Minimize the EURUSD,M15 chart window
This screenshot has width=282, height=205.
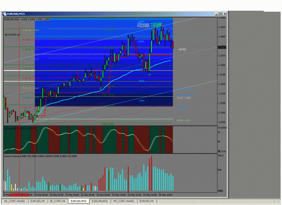coord(217,14)
